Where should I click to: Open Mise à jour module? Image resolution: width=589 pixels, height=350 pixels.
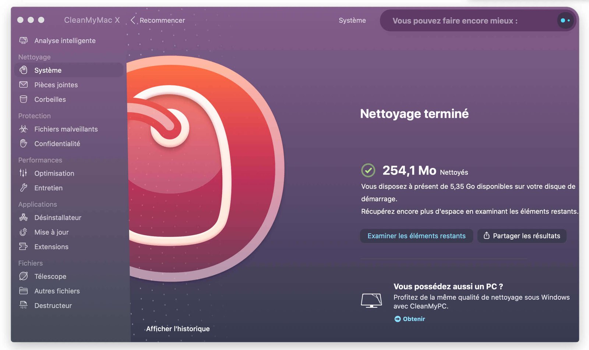68,232
